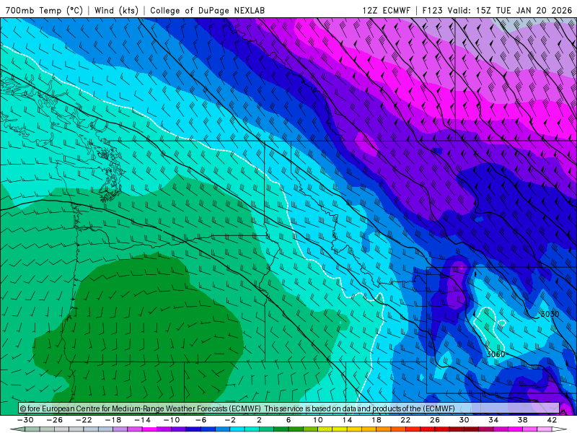Click the '3060' height contour label
Screen dimensions: 577x433
(x=495, y=354)
